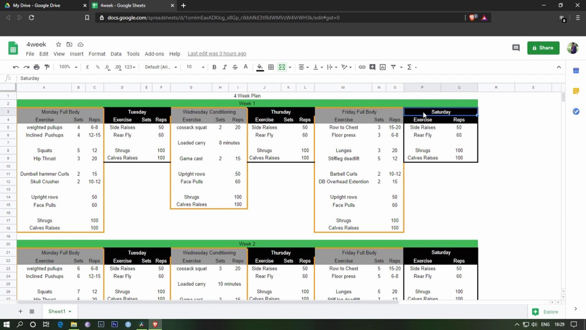The image size is (586, 330).
Task: Select the Paint format tool
Action: tap(47, 67)
